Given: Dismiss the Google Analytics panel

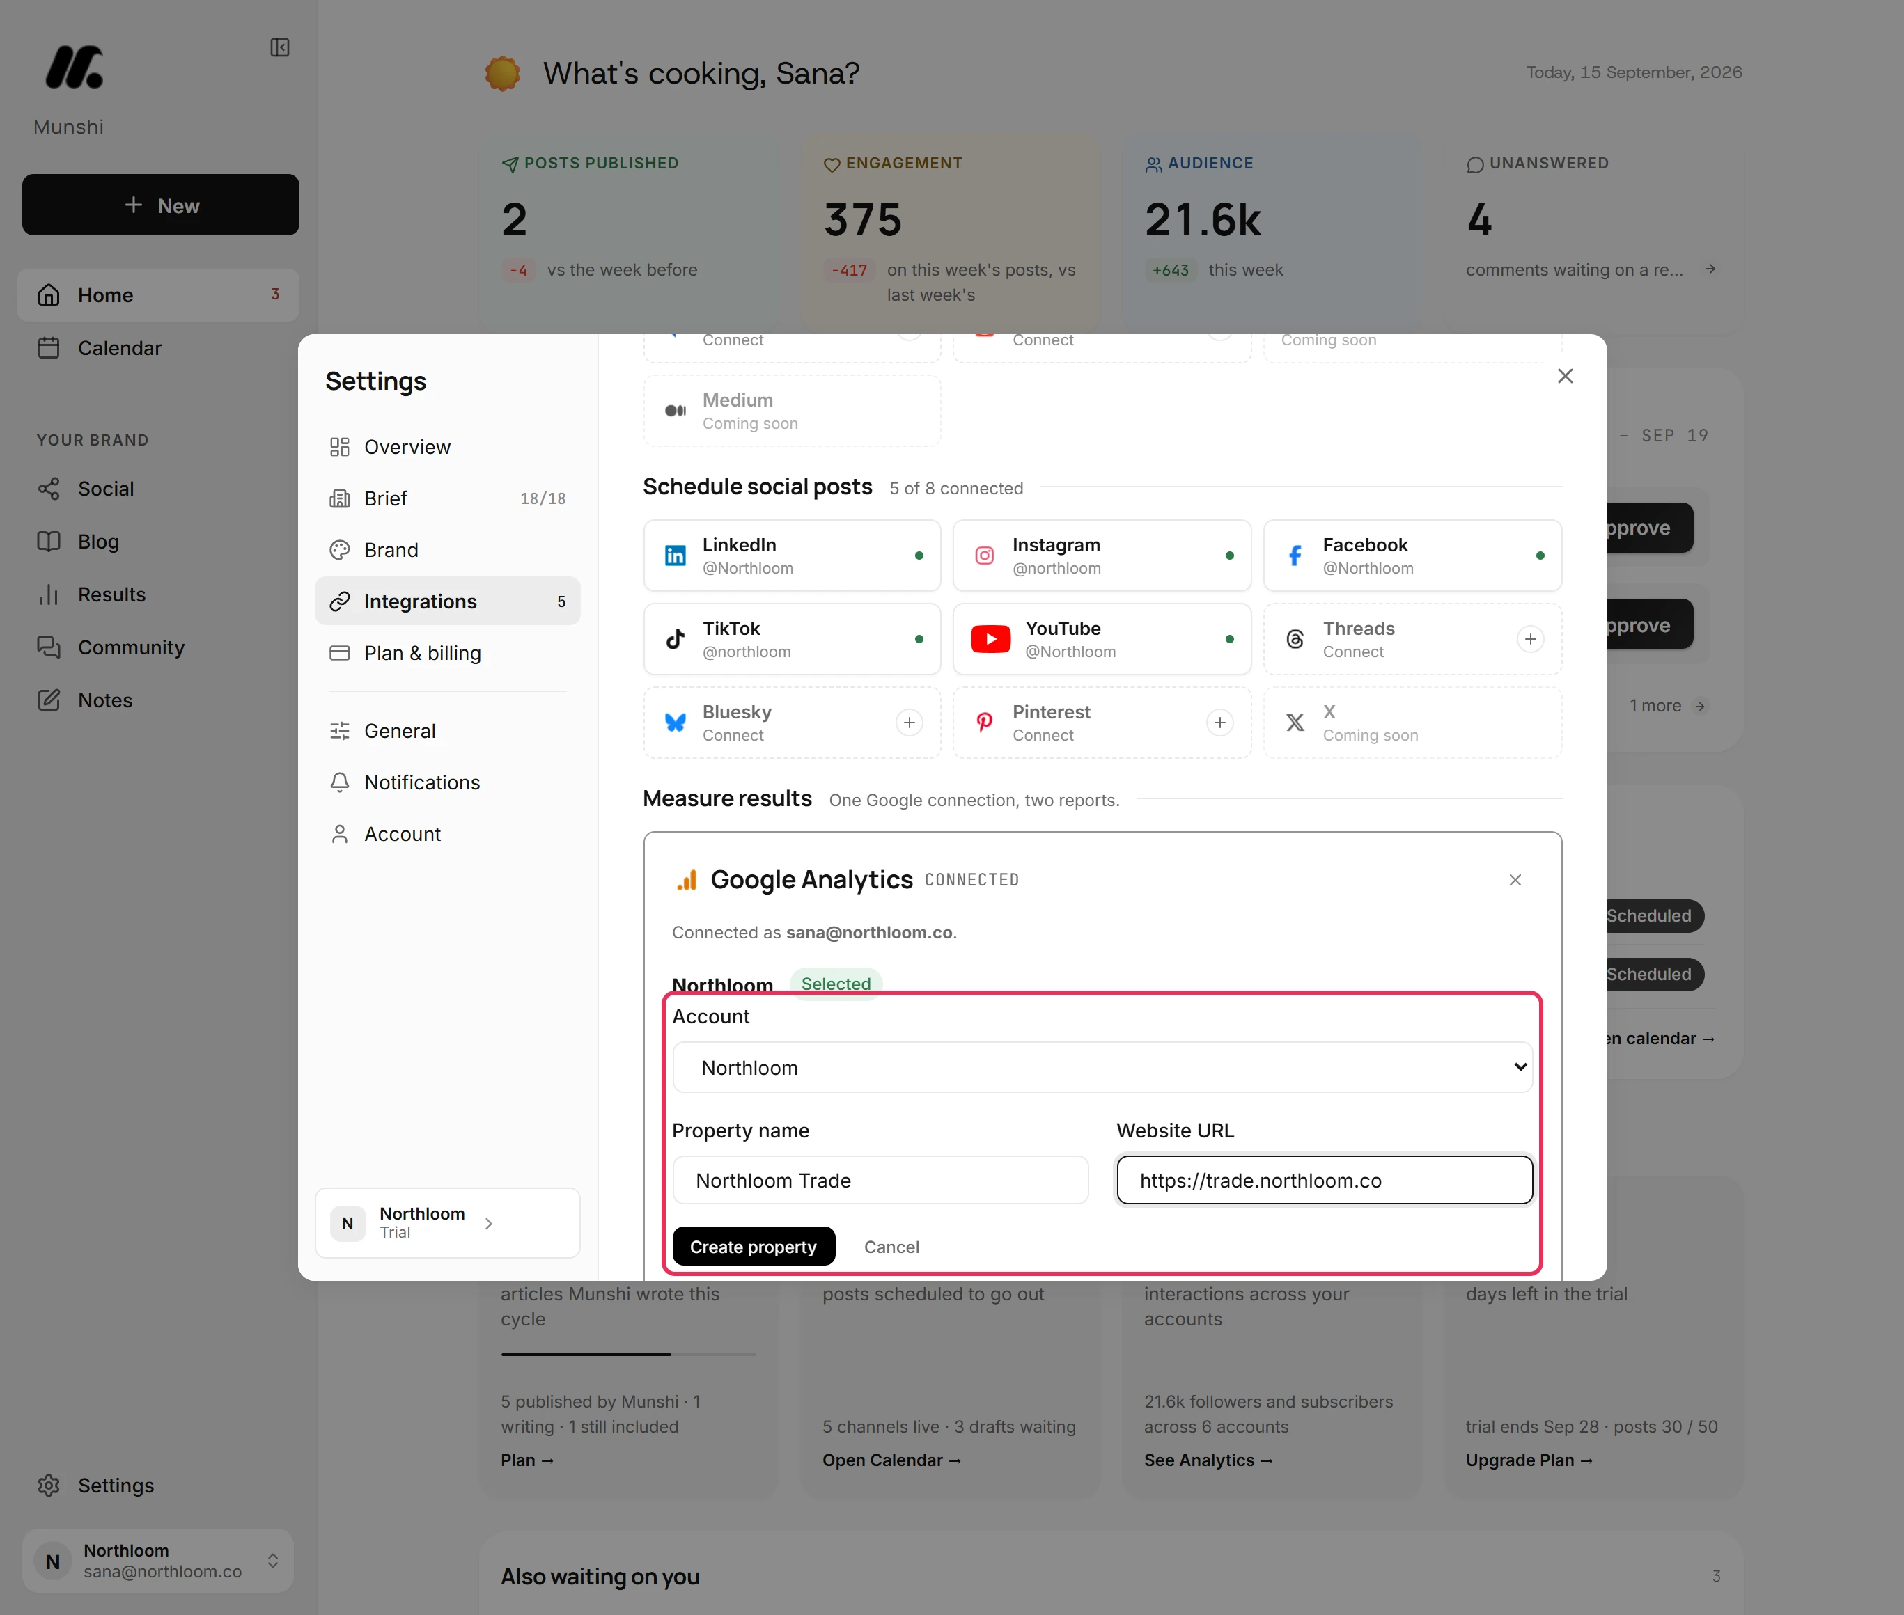Looking at the screenshot, I should 1515,880.
